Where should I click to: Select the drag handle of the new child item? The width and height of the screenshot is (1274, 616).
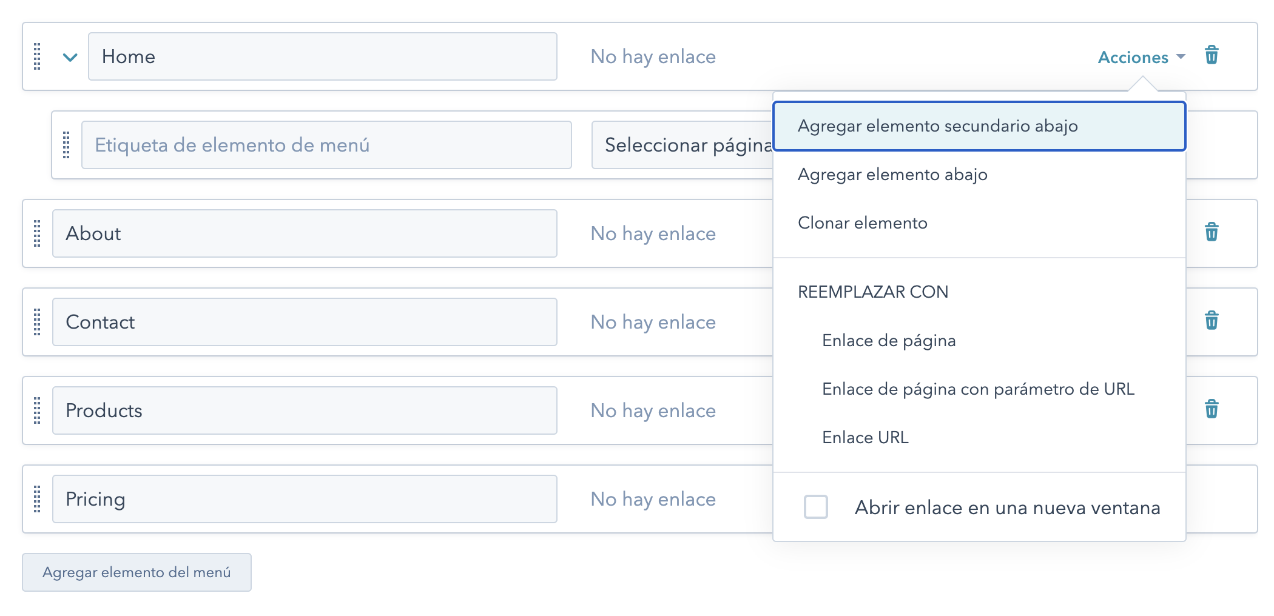[67, 145]
